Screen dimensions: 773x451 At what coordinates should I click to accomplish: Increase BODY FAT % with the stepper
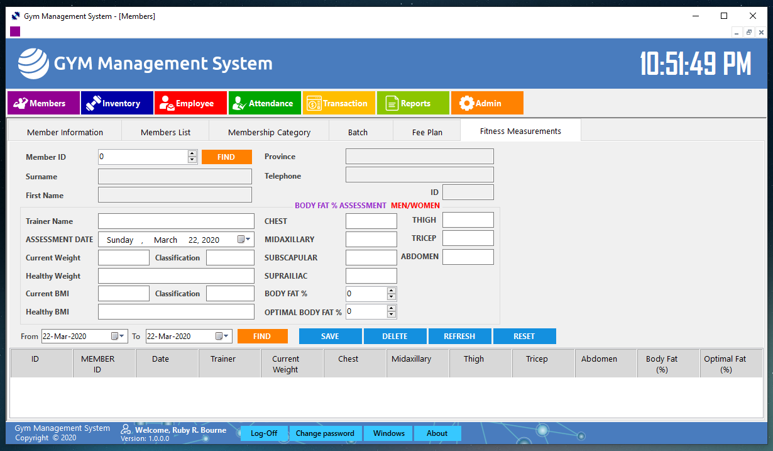pos(391,291)
